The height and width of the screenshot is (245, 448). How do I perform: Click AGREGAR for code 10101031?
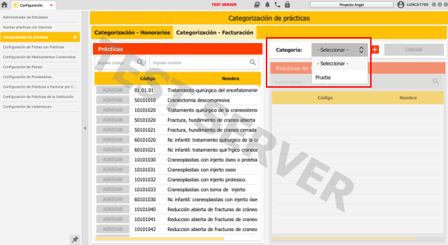pyautogui.click(x=112, y=169)
